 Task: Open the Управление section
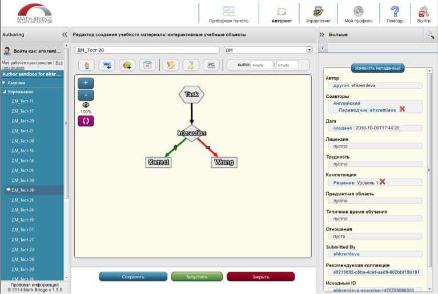pyautogui.click(x=318, y=14)
